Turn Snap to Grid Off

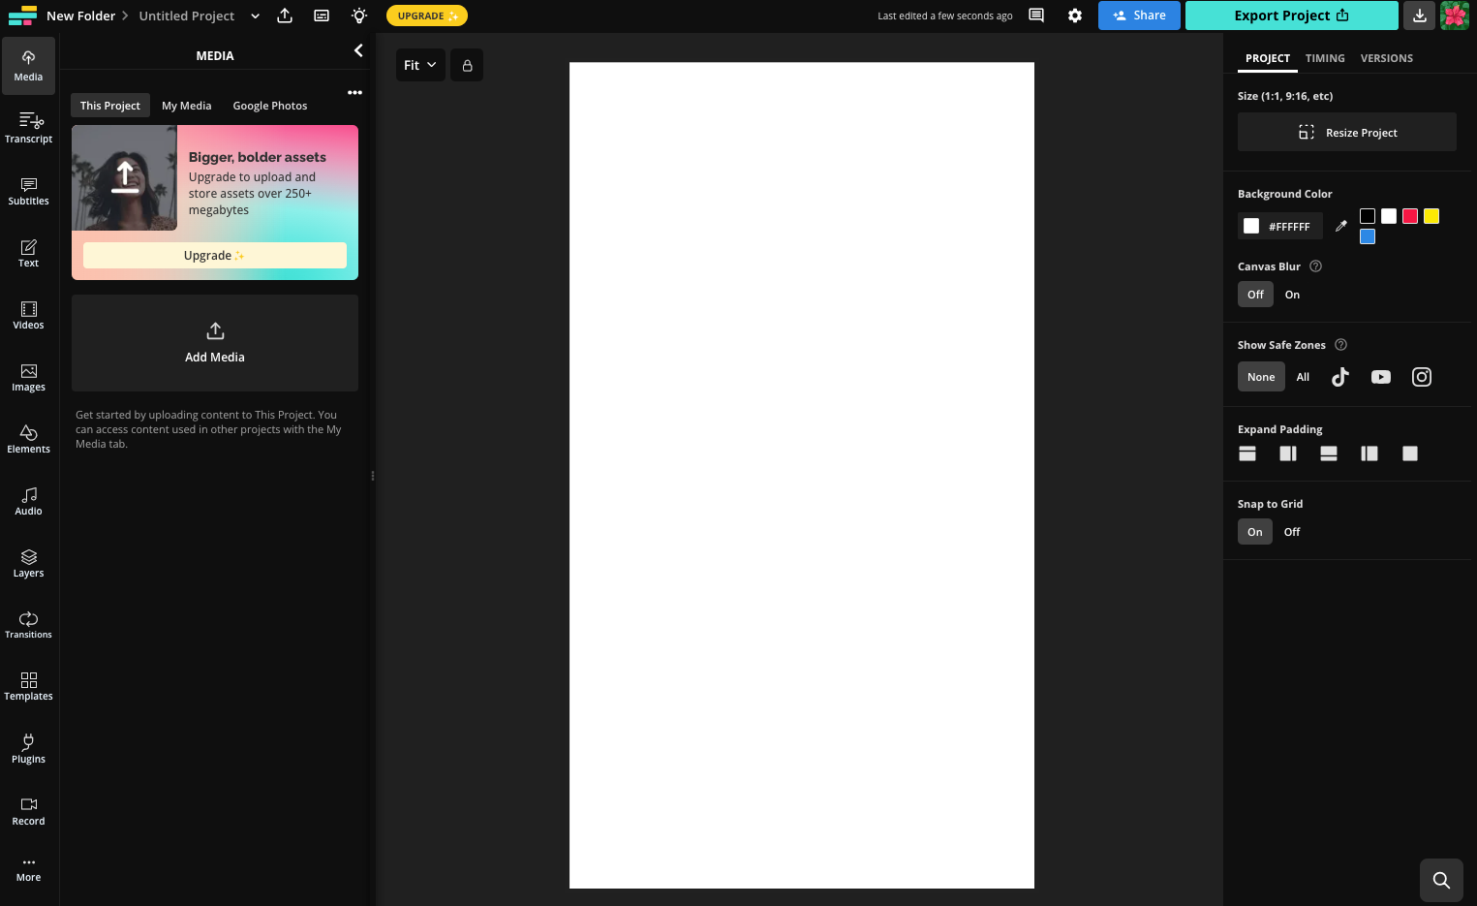click(x=1292, y=532)
